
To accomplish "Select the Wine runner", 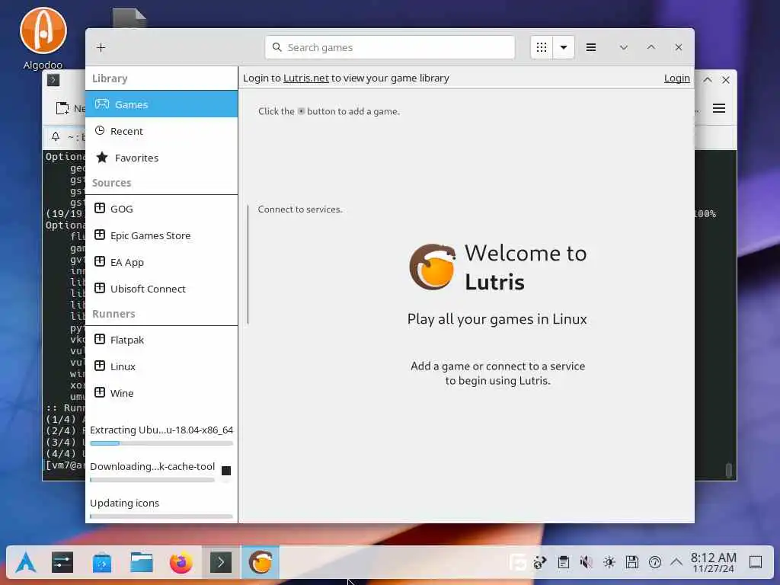I will [161, 393].
